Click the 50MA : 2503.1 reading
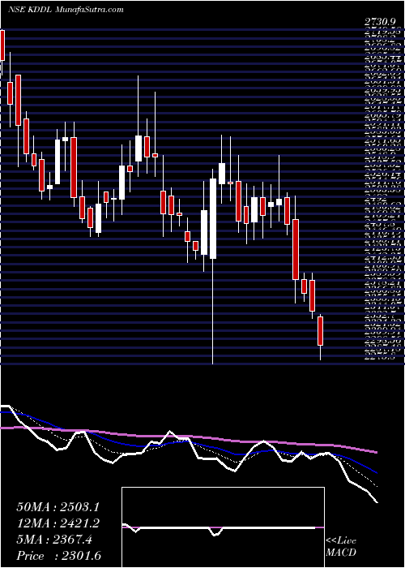The width and height of the screenshot is (405, 568). (x=58, y=507)
